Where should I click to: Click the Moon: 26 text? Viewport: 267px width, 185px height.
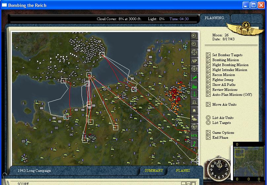click(x=220, y=35)
